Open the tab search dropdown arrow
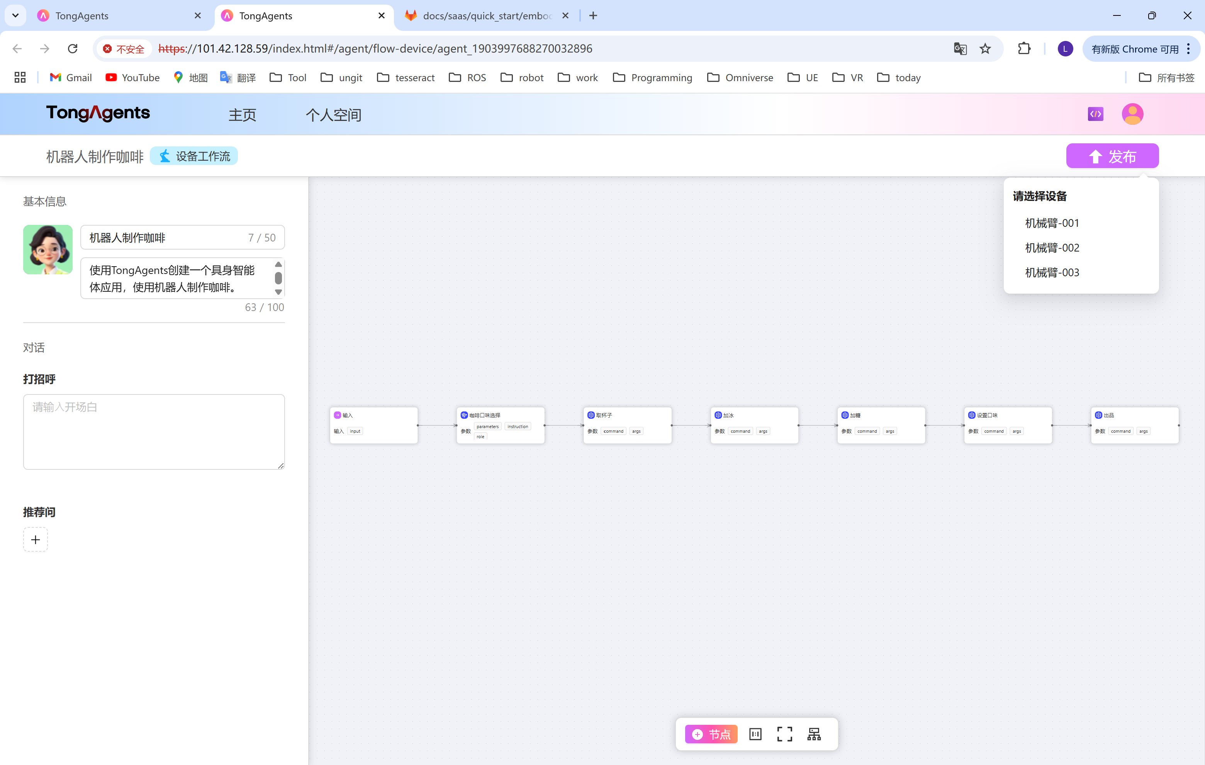Screen dimensions: 1205x765 coord(15,15)
